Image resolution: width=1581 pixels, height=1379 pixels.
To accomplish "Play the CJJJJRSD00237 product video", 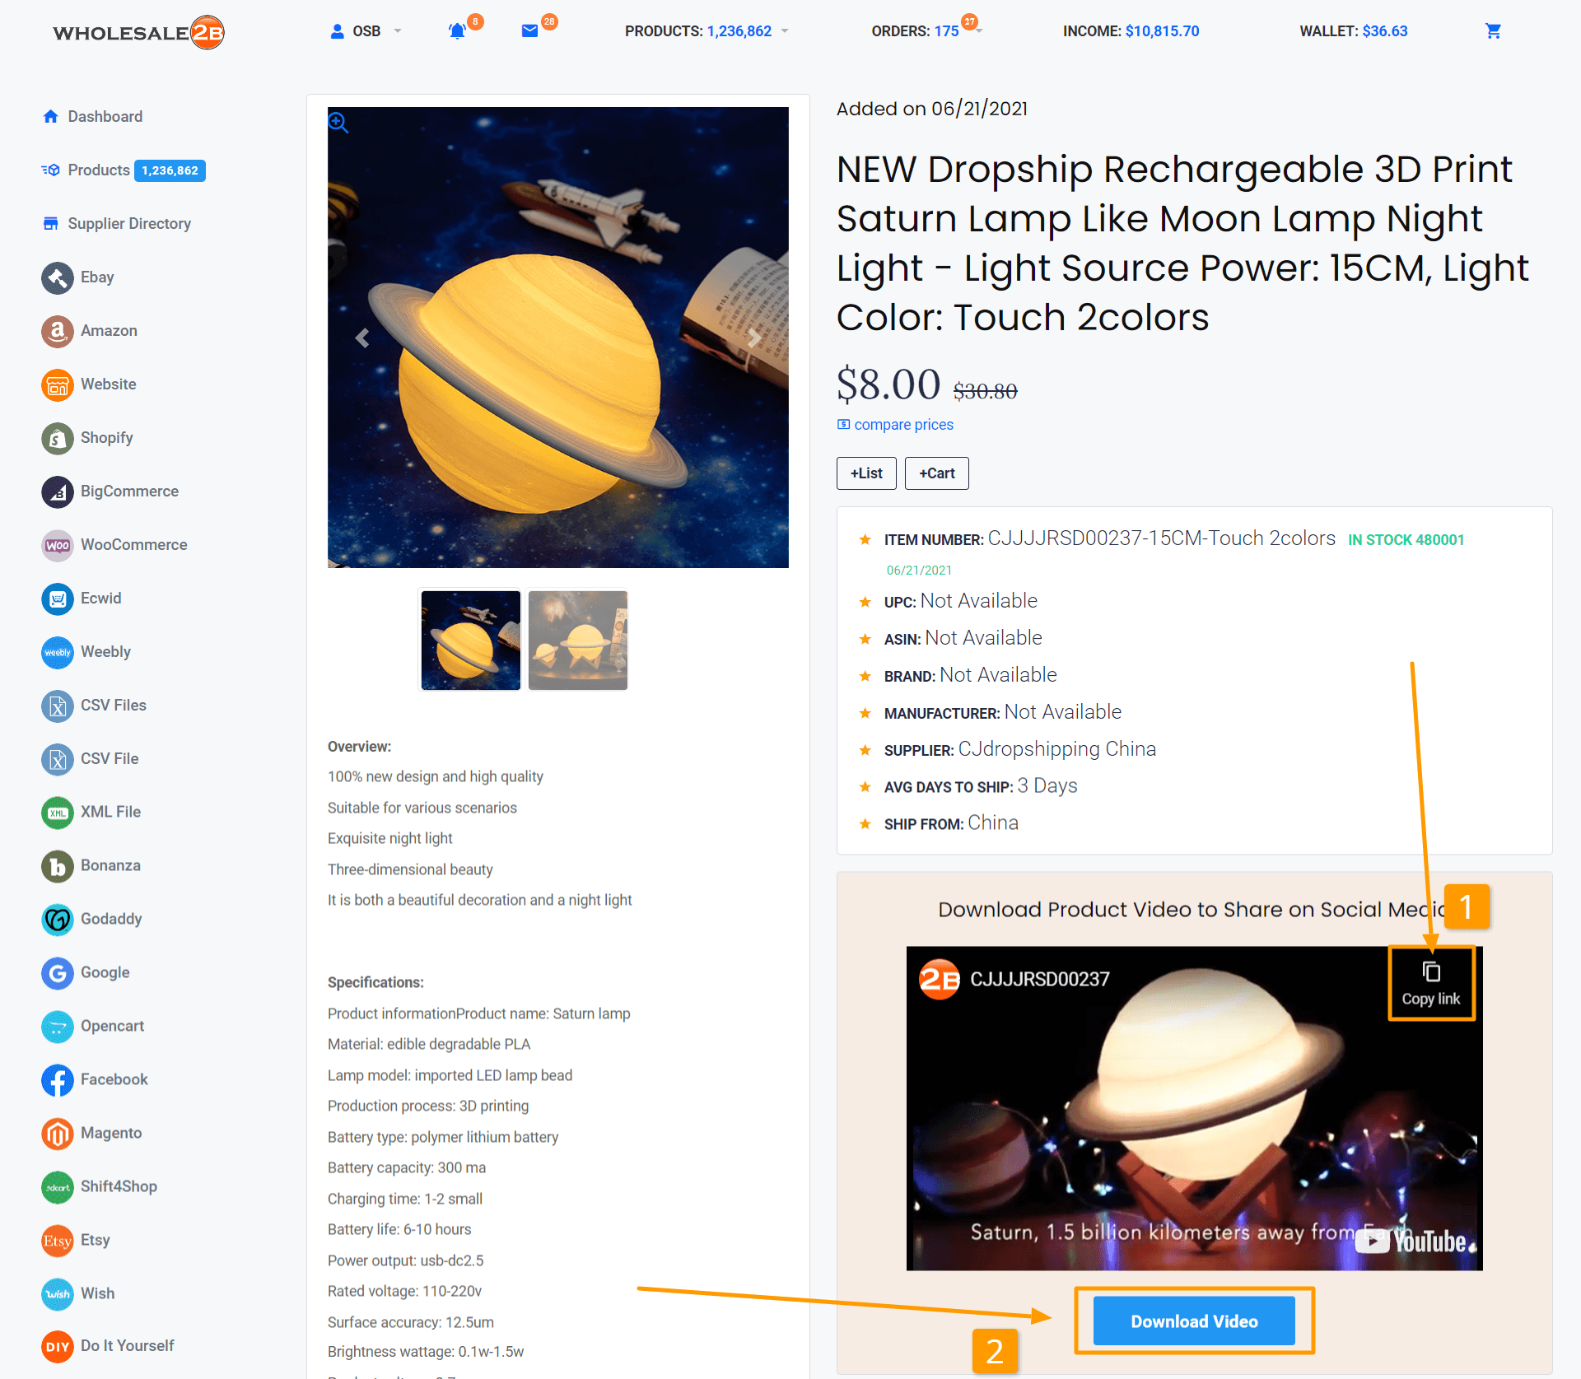I will point(1194,1108).
